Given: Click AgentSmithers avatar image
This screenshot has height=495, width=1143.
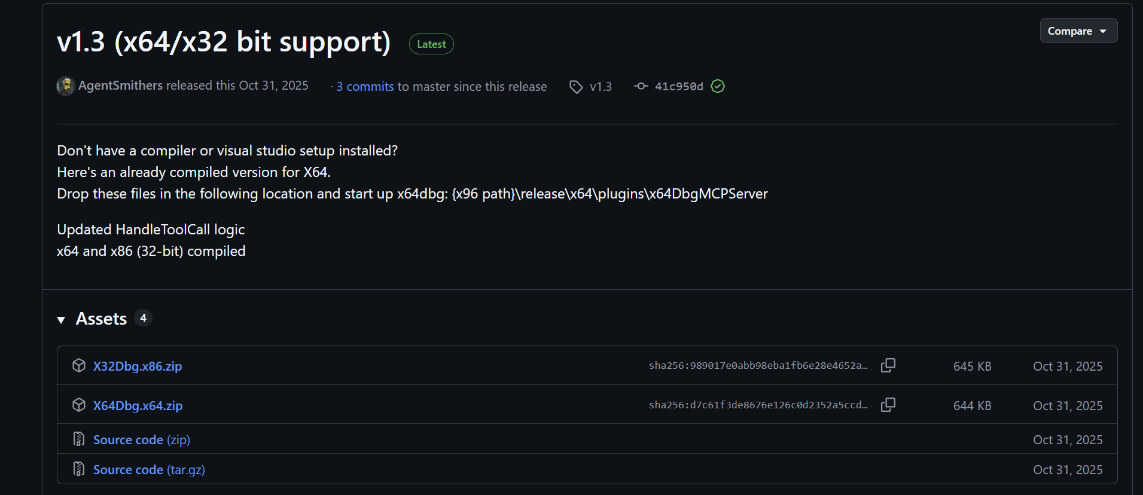Looking at the screenshot, I should tap(66, 86).
